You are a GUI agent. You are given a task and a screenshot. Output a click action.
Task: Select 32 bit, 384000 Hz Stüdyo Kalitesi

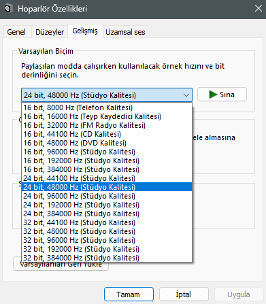(x=107, y=258)
